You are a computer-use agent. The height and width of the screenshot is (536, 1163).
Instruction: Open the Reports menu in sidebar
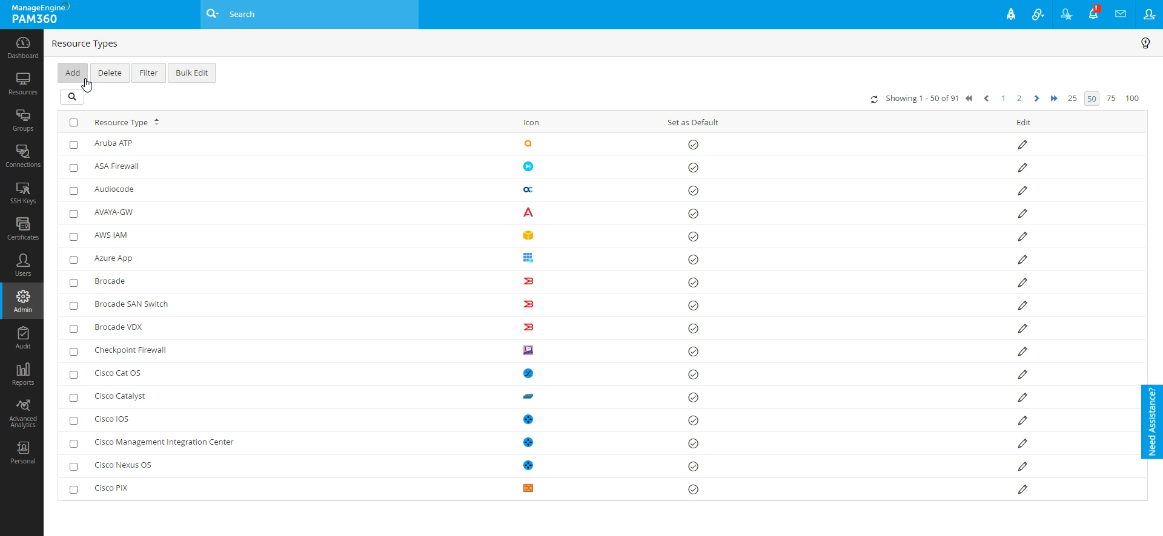click(x=22, y=374)
